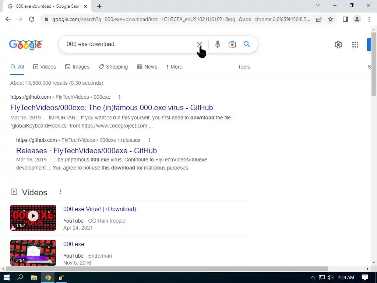This screenshot has height=283, width=377.
Task: Open the Windows notification center
Action: [365, 277]
